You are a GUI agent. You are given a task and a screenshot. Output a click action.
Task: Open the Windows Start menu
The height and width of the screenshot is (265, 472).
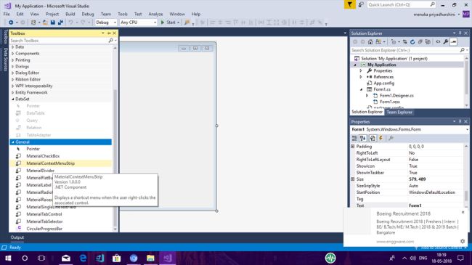(8, 258)
